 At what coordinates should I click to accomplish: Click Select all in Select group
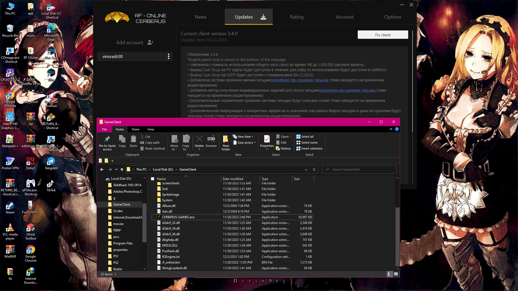[305, 137]
